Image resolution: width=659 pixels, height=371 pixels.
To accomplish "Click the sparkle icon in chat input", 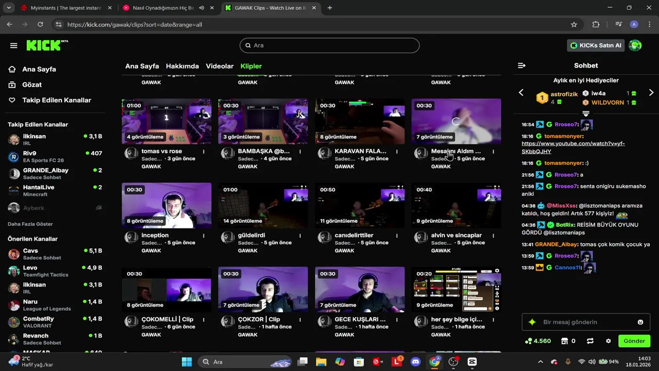I will (532, 322).
